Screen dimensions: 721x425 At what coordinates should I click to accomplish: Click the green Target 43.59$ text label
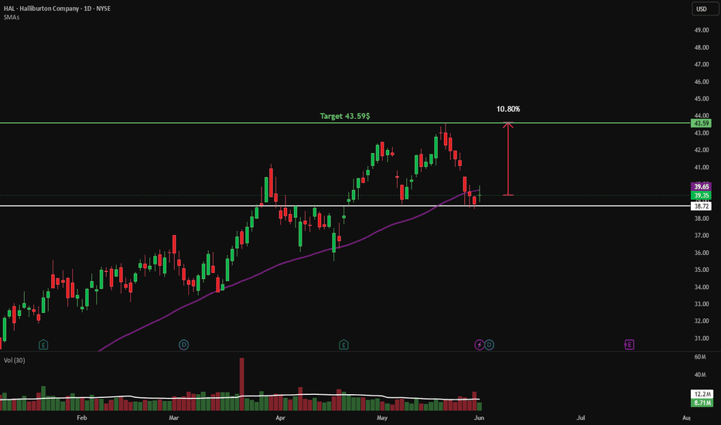point(345,116)
